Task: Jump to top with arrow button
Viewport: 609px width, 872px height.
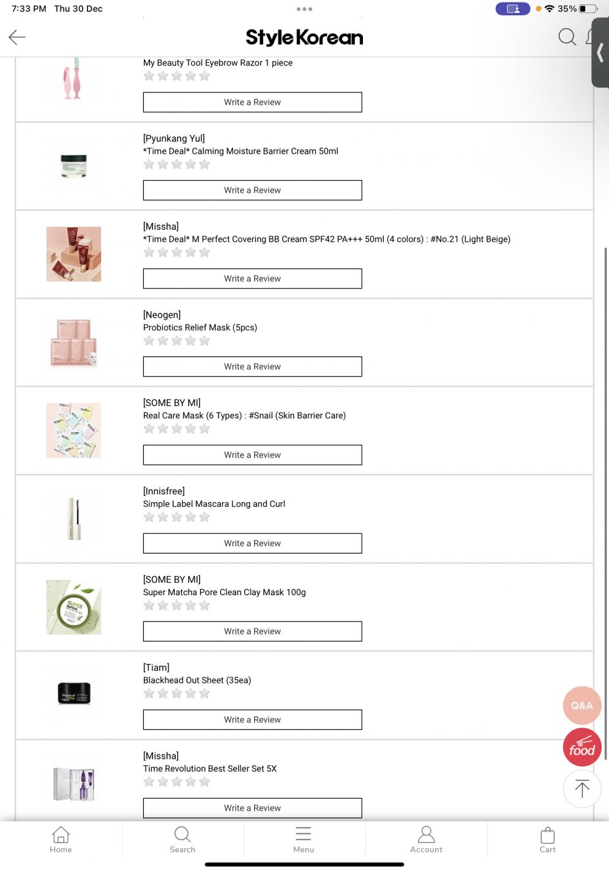Action: 581,789
